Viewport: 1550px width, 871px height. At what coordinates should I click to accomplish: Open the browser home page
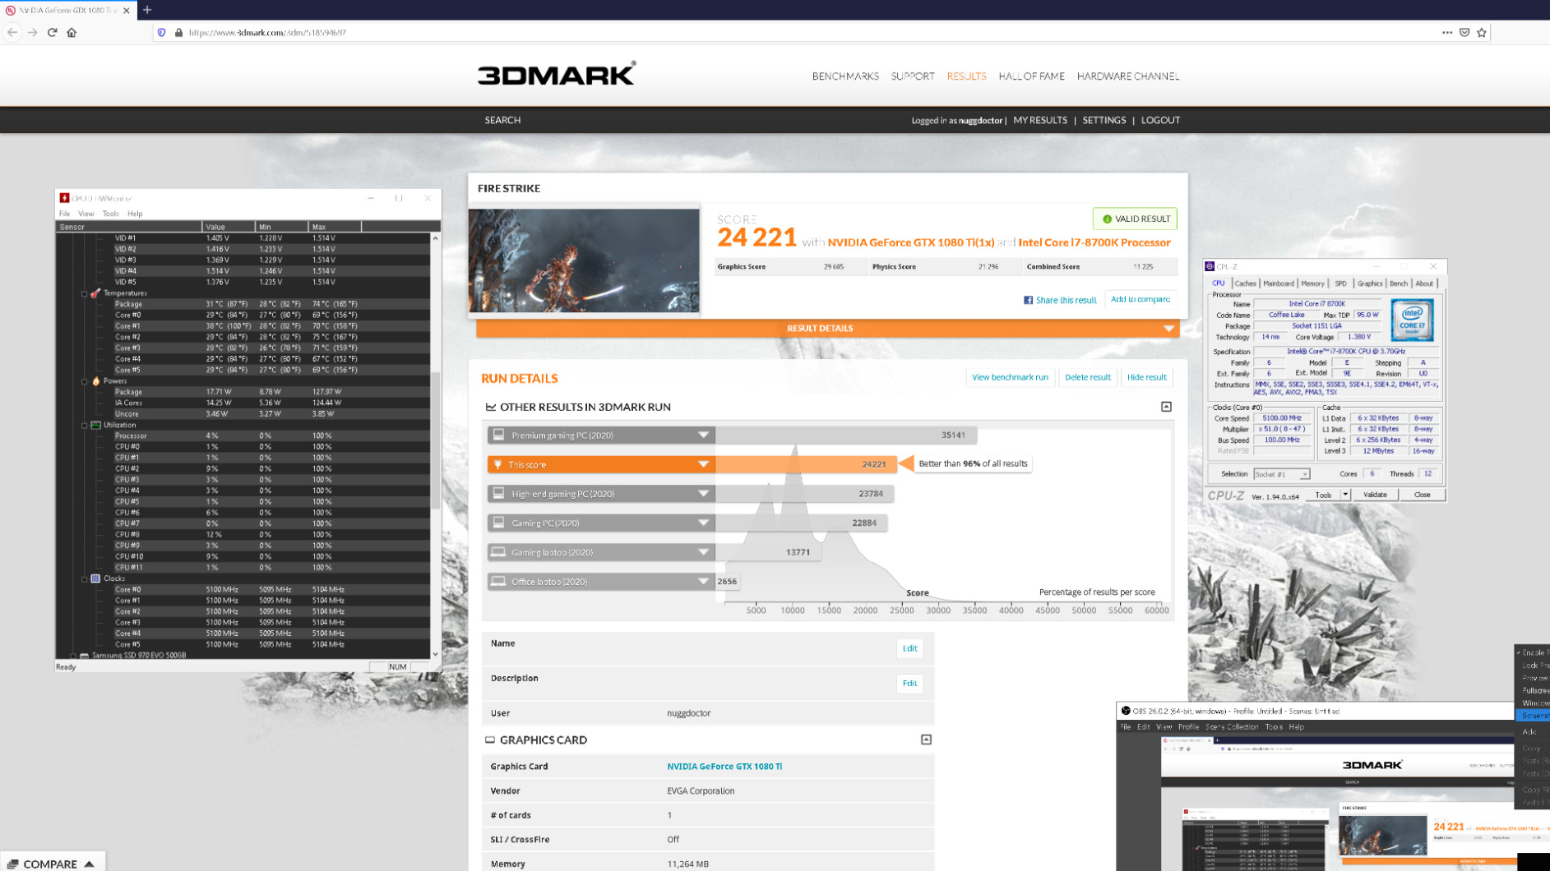pos(72,32)
